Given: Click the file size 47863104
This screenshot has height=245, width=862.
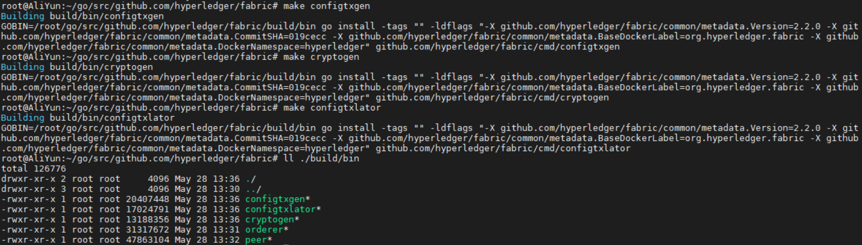Looking at the screenshot, I should tap(147, 240).
